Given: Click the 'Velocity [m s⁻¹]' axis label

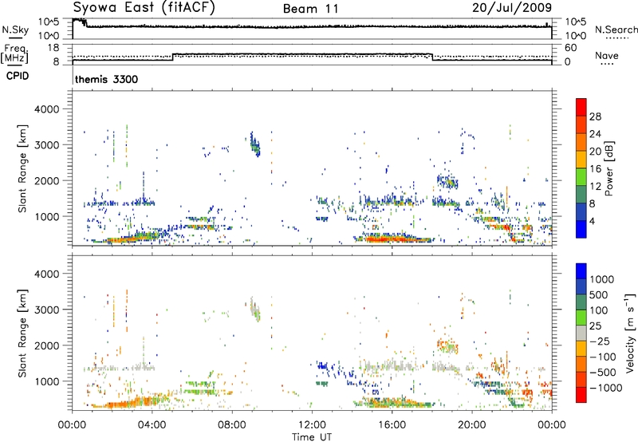Looking at the screenshot, I should click(x=630, y=333).
